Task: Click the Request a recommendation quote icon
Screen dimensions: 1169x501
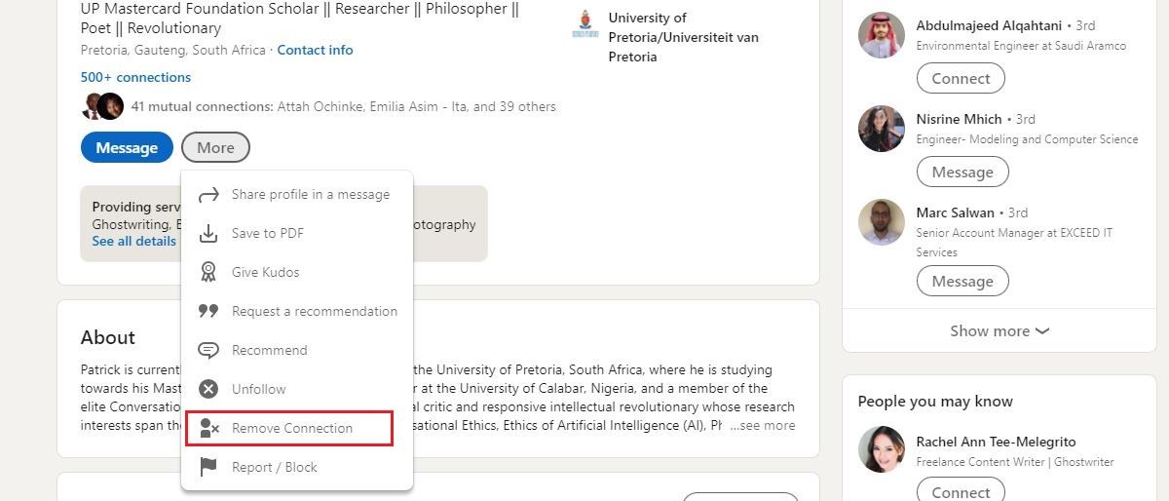Action: click(x=208, y=311)
